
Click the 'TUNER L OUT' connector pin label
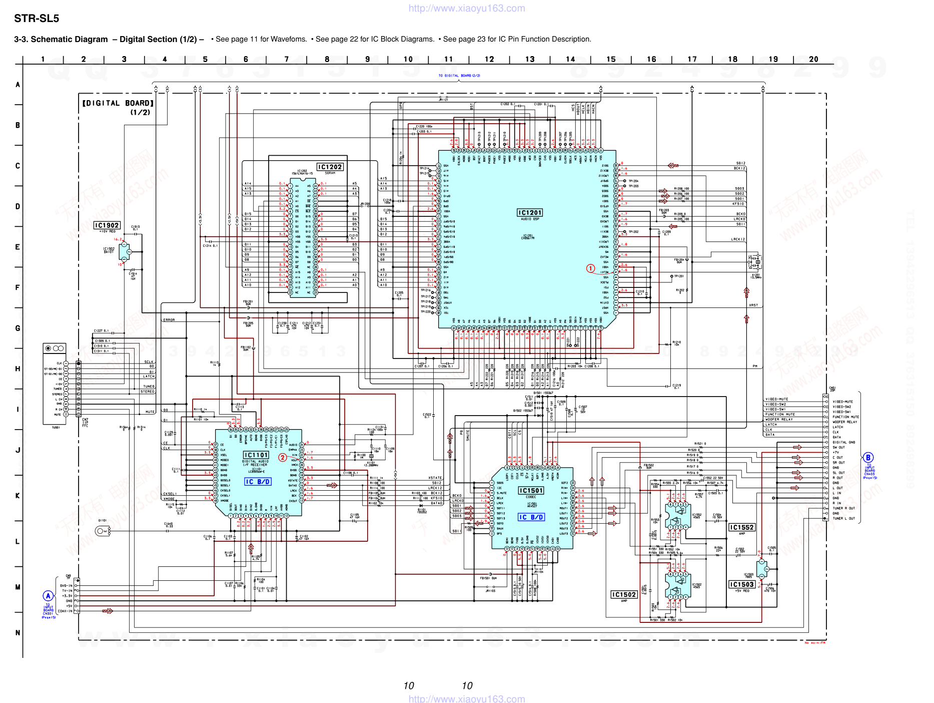click(843, 518)
